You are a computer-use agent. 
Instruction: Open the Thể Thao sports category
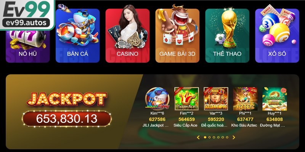click(x=227, y=36)
